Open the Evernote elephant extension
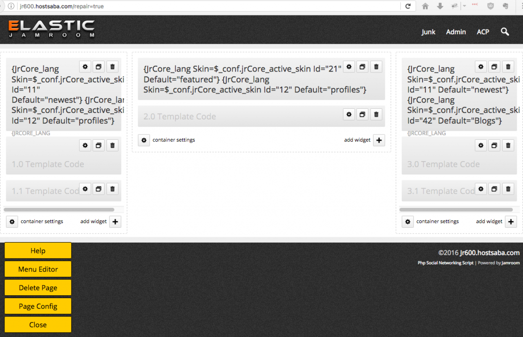Image resolution: width=523 pixels, height=337 pixels. pyautogui.click(x=505, y=6)
